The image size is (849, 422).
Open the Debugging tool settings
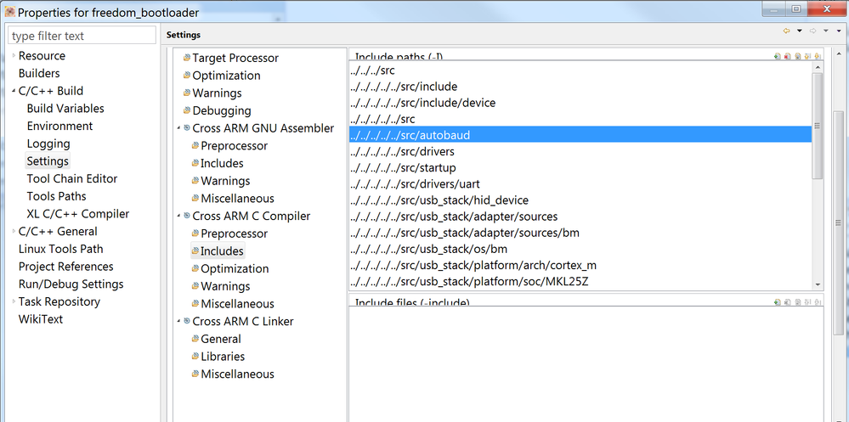[222, 110]
